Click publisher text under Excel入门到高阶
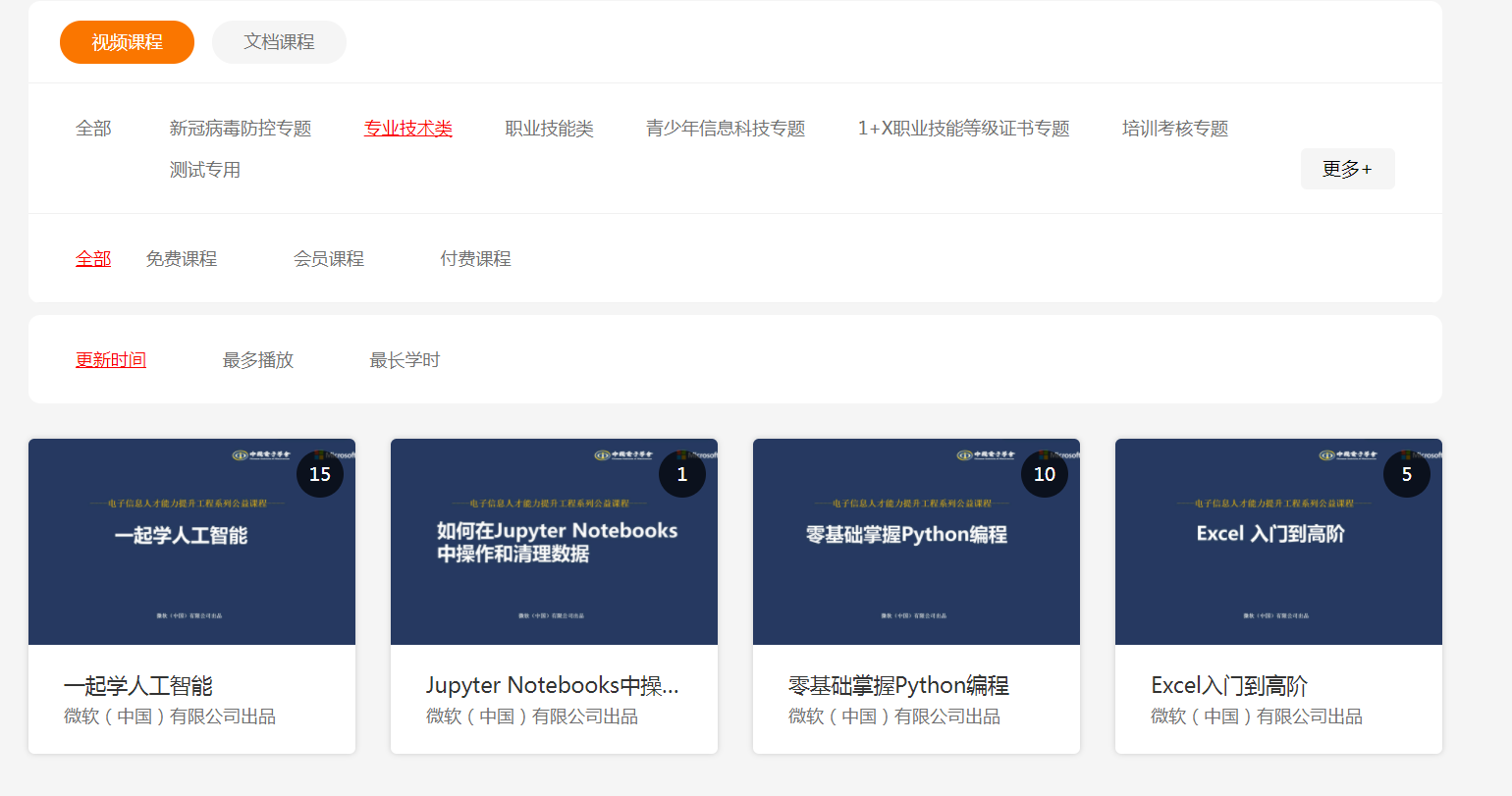The height and width of the screenshot is (796, 1512). click(1257, 716)
